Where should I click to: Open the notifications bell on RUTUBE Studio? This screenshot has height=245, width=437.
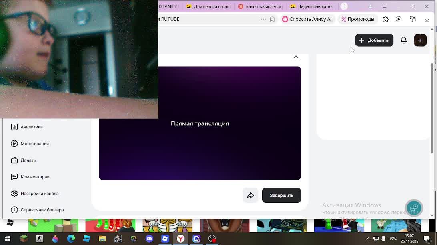403,40
